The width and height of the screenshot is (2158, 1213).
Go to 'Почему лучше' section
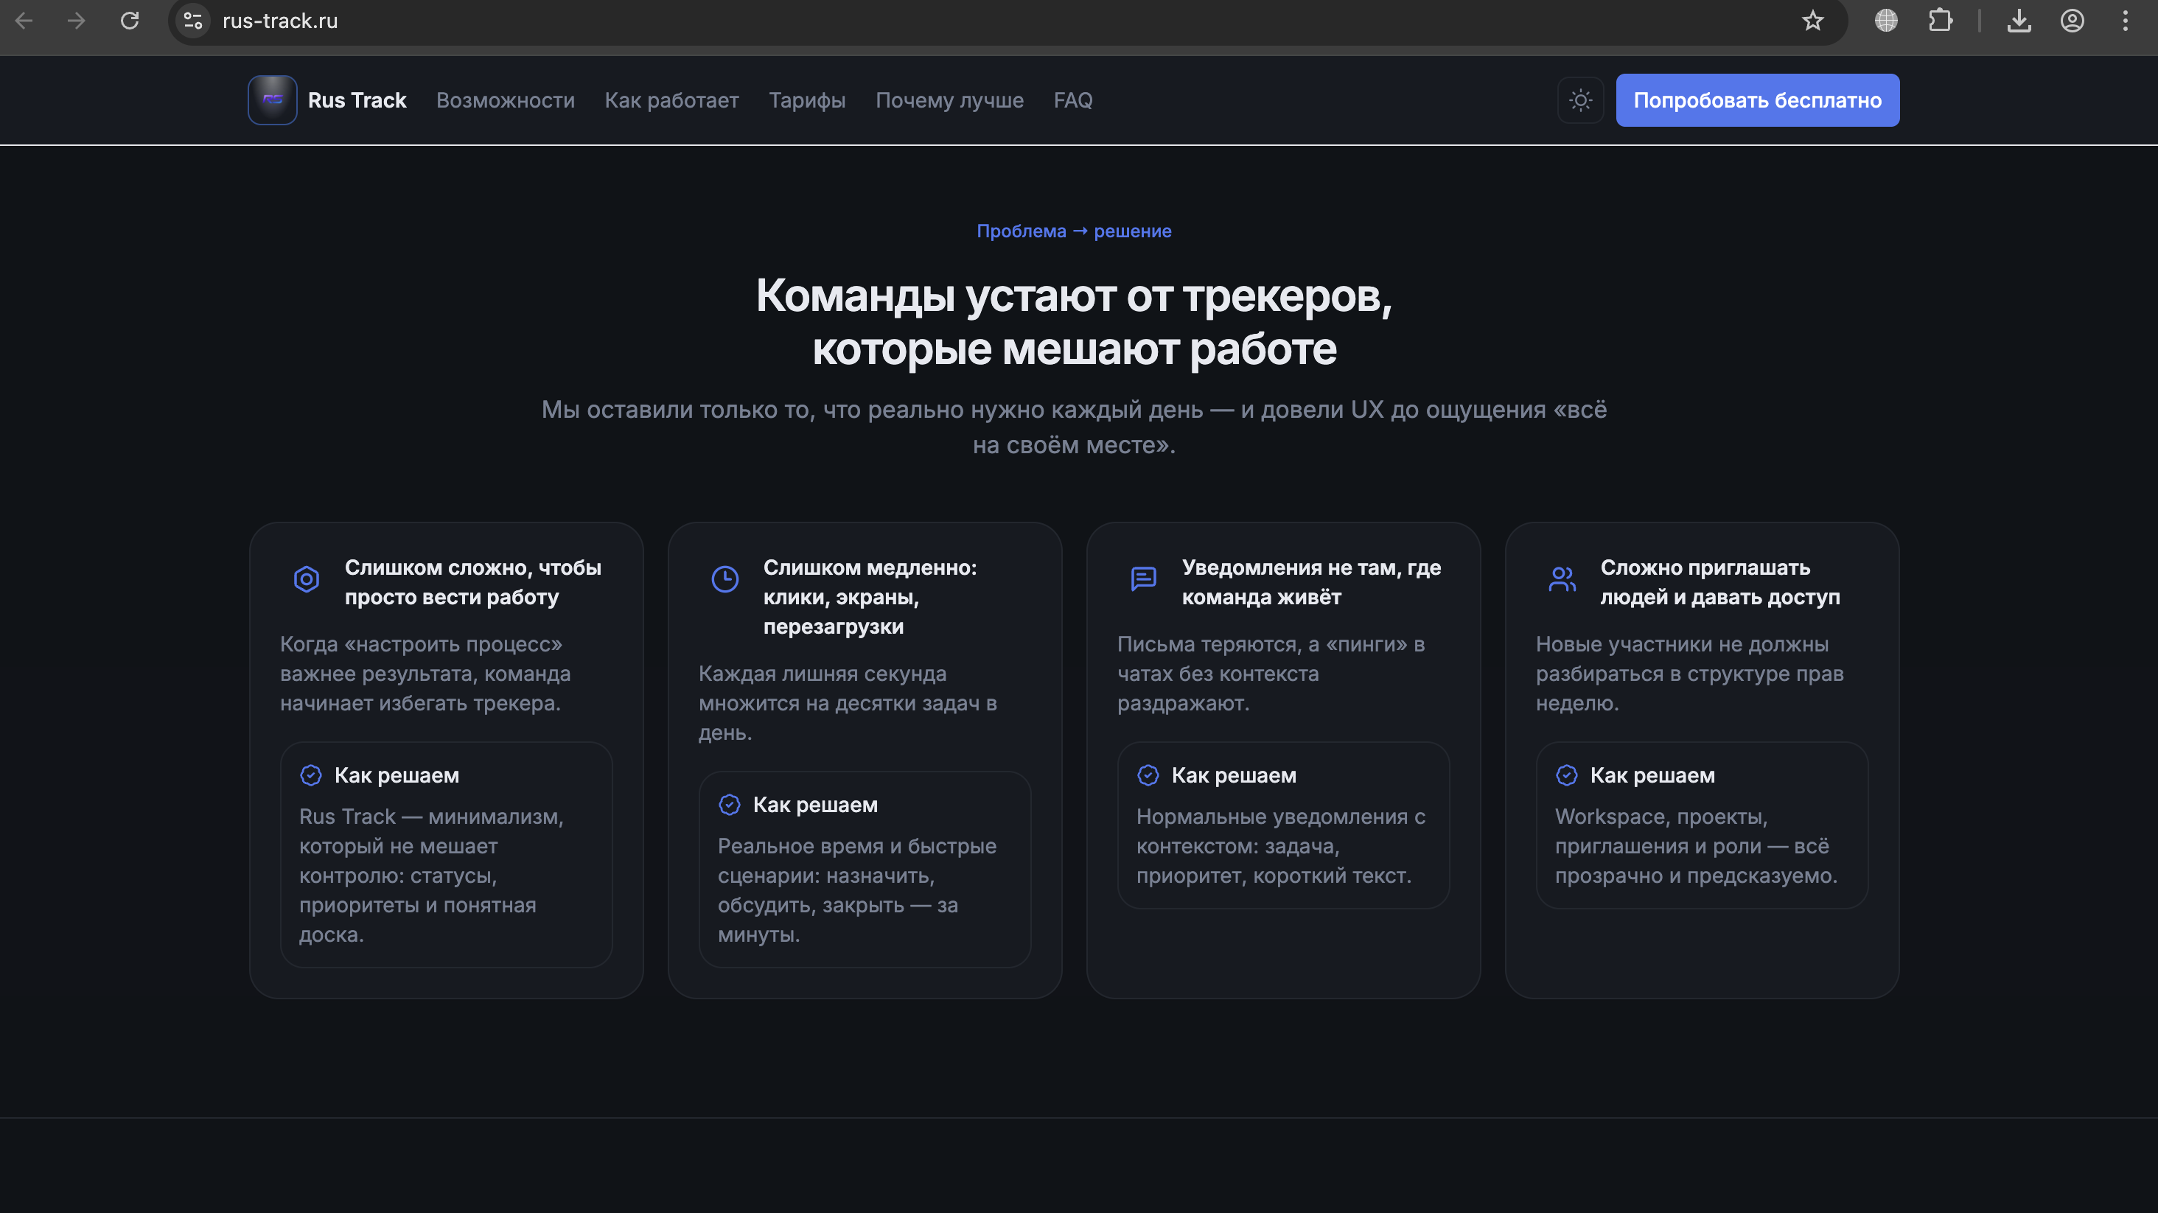click(949, 100)
